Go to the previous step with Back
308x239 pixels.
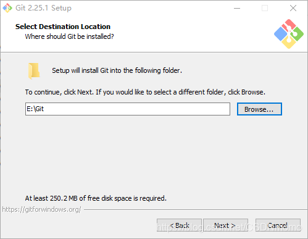coord(179,225)
